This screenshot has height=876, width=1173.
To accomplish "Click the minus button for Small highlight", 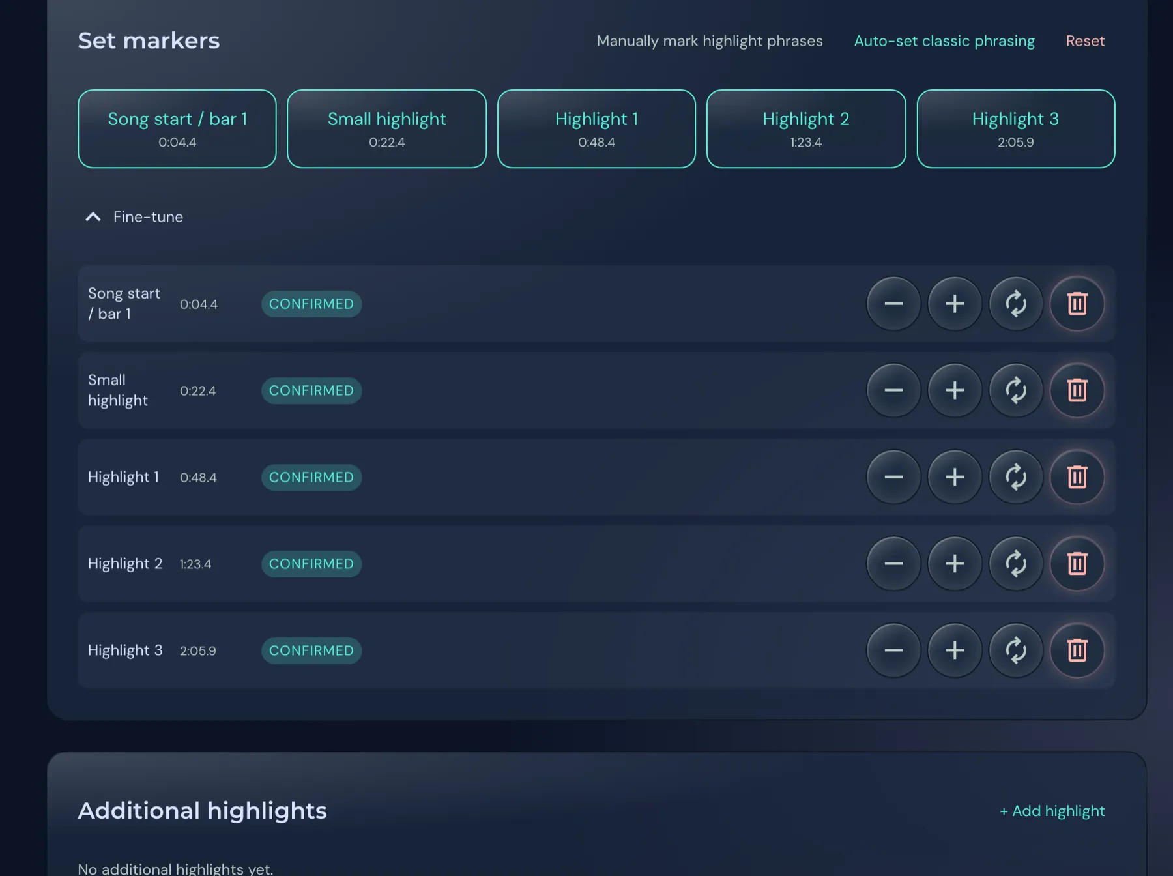I will coord(893,390).
